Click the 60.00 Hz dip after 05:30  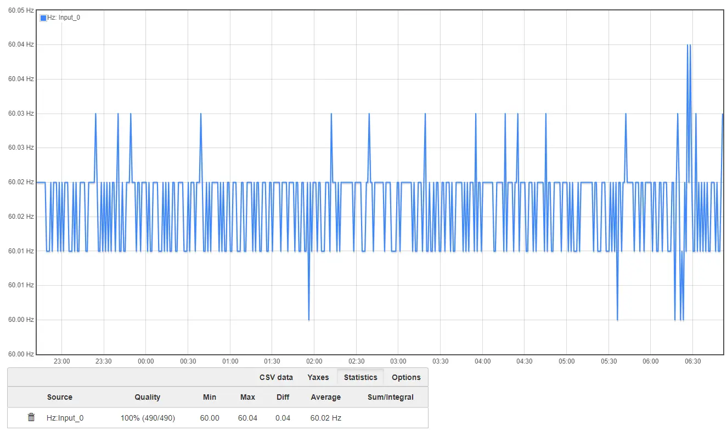(617, 318)
